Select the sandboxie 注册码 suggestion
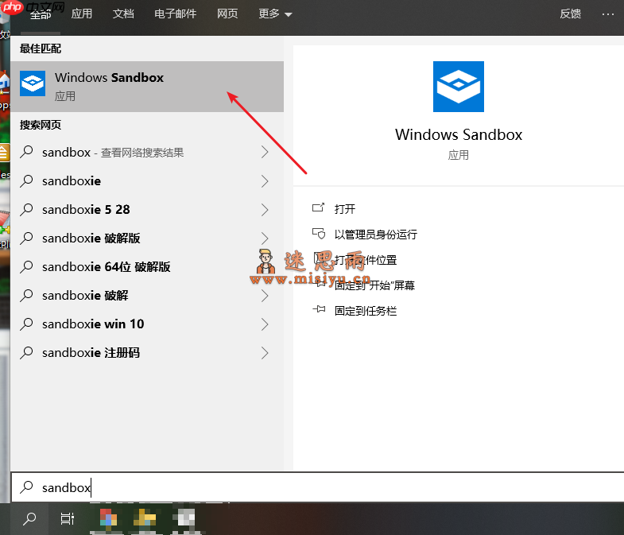 tap(147, 353)
